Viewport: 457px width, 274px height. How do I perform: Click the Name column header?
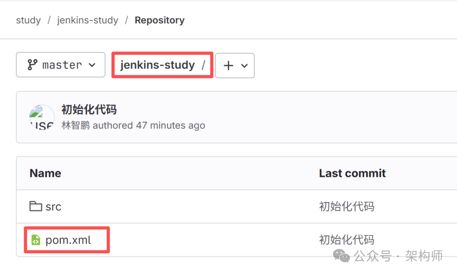pos(45,173)
